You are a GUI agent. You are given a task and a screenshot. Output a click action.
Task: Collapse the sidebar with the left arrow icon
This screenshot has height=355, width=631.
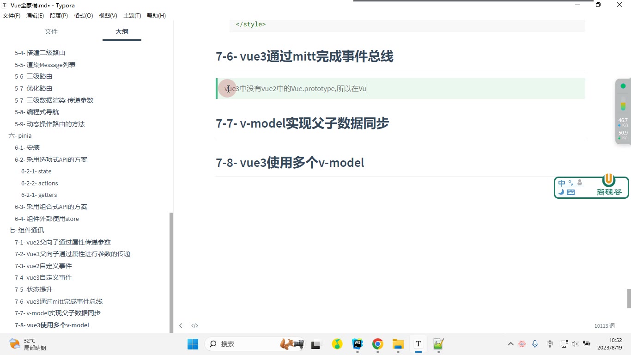click(x=181, y=325)
